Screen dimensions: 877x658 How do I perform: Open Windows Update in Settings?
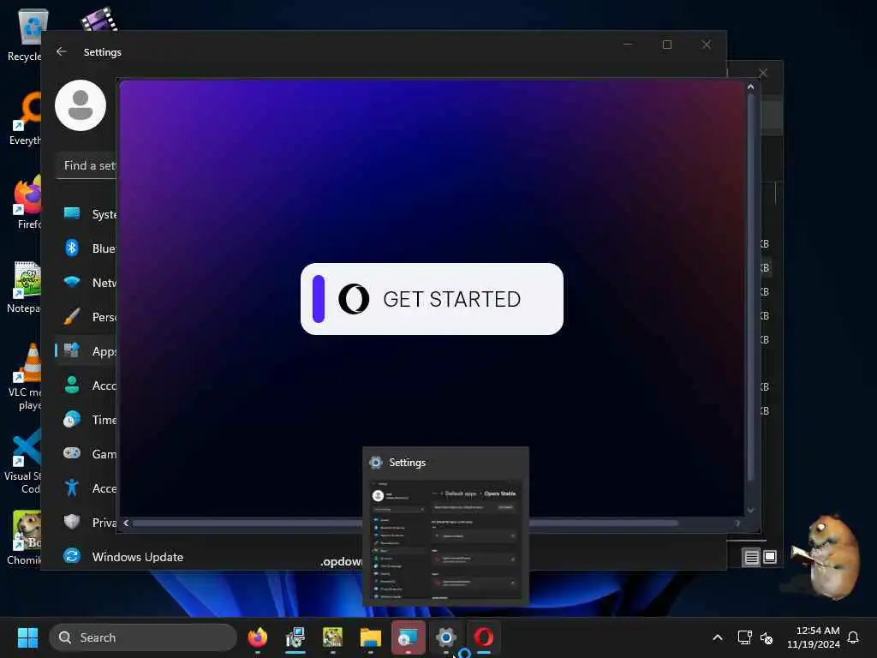click(122, 556)
